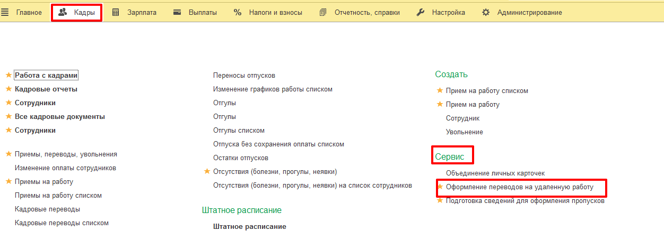Click the documents icon beside Отчетность, справки

(323, 12)
